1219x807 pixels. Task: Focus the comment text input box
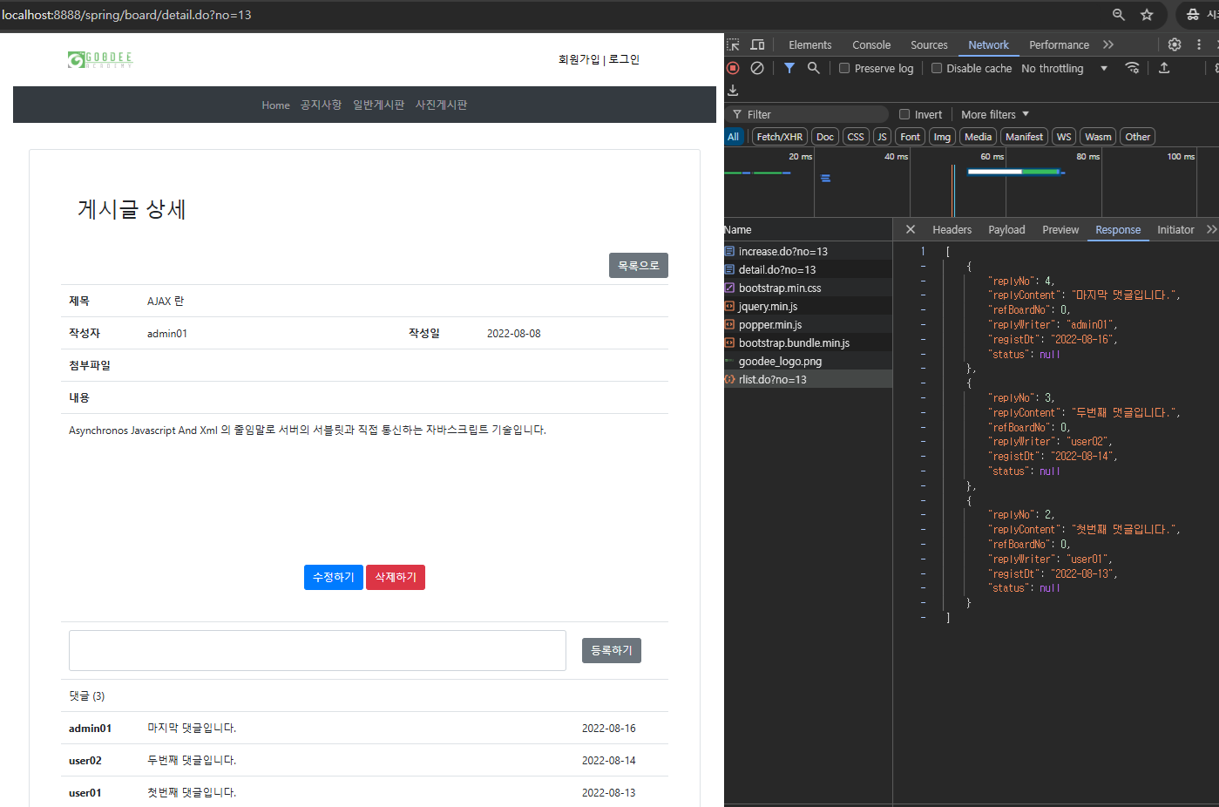(x=317, y=650)
